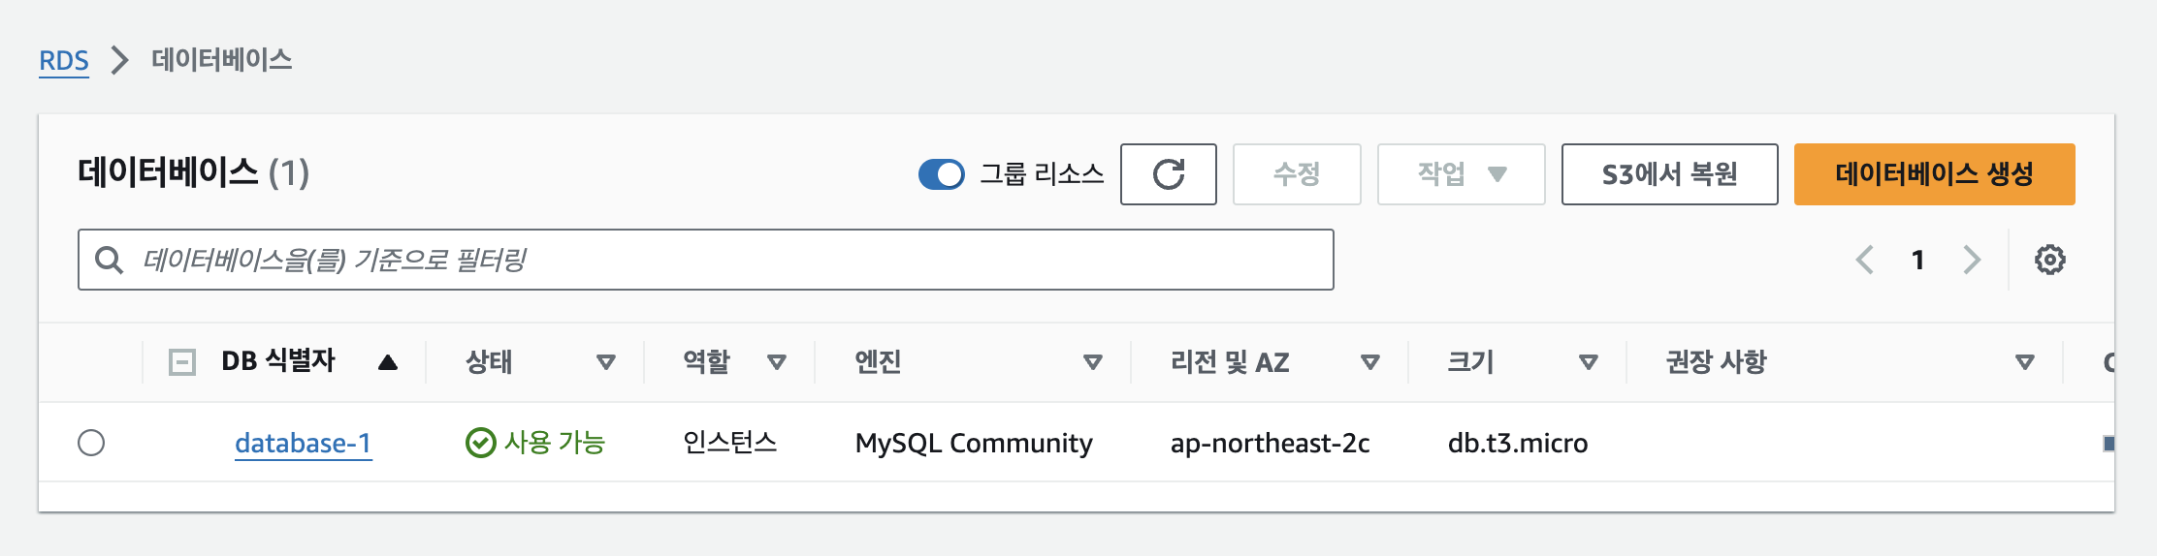Click S3에서 복원 button

pyautogui.click(x=1669, y=174)
